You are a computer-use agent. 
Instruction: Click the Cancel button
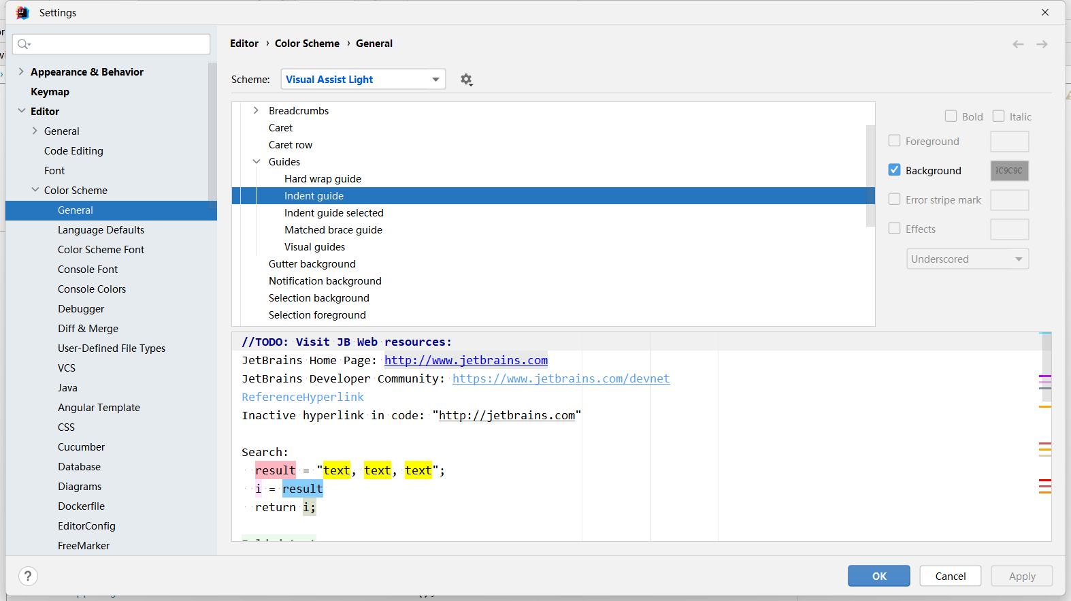pyautogui.click(x=951, y=576)
